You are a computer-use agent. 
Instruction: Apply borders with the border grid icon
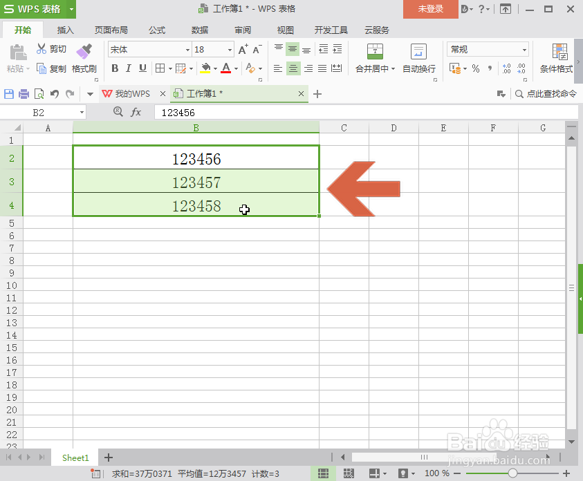coord(160,68)
